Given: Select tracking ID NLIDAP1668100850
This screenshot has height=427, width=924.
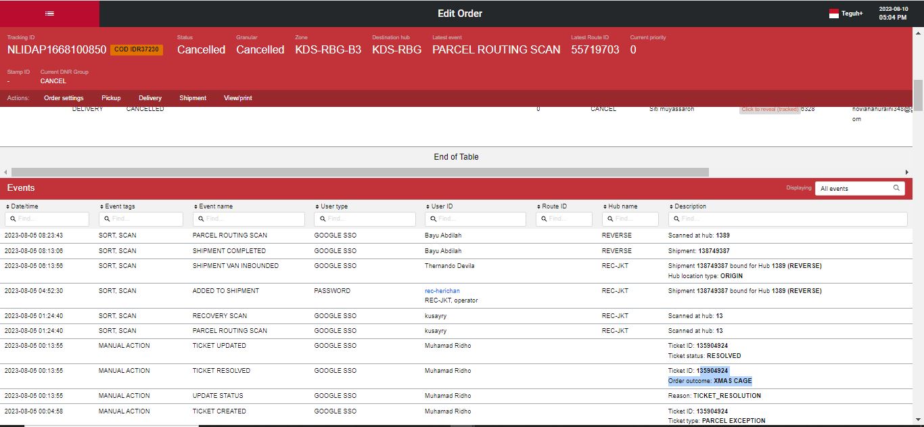Looking at the screenshot, I should pyautogui.click(x=57, y=49).
